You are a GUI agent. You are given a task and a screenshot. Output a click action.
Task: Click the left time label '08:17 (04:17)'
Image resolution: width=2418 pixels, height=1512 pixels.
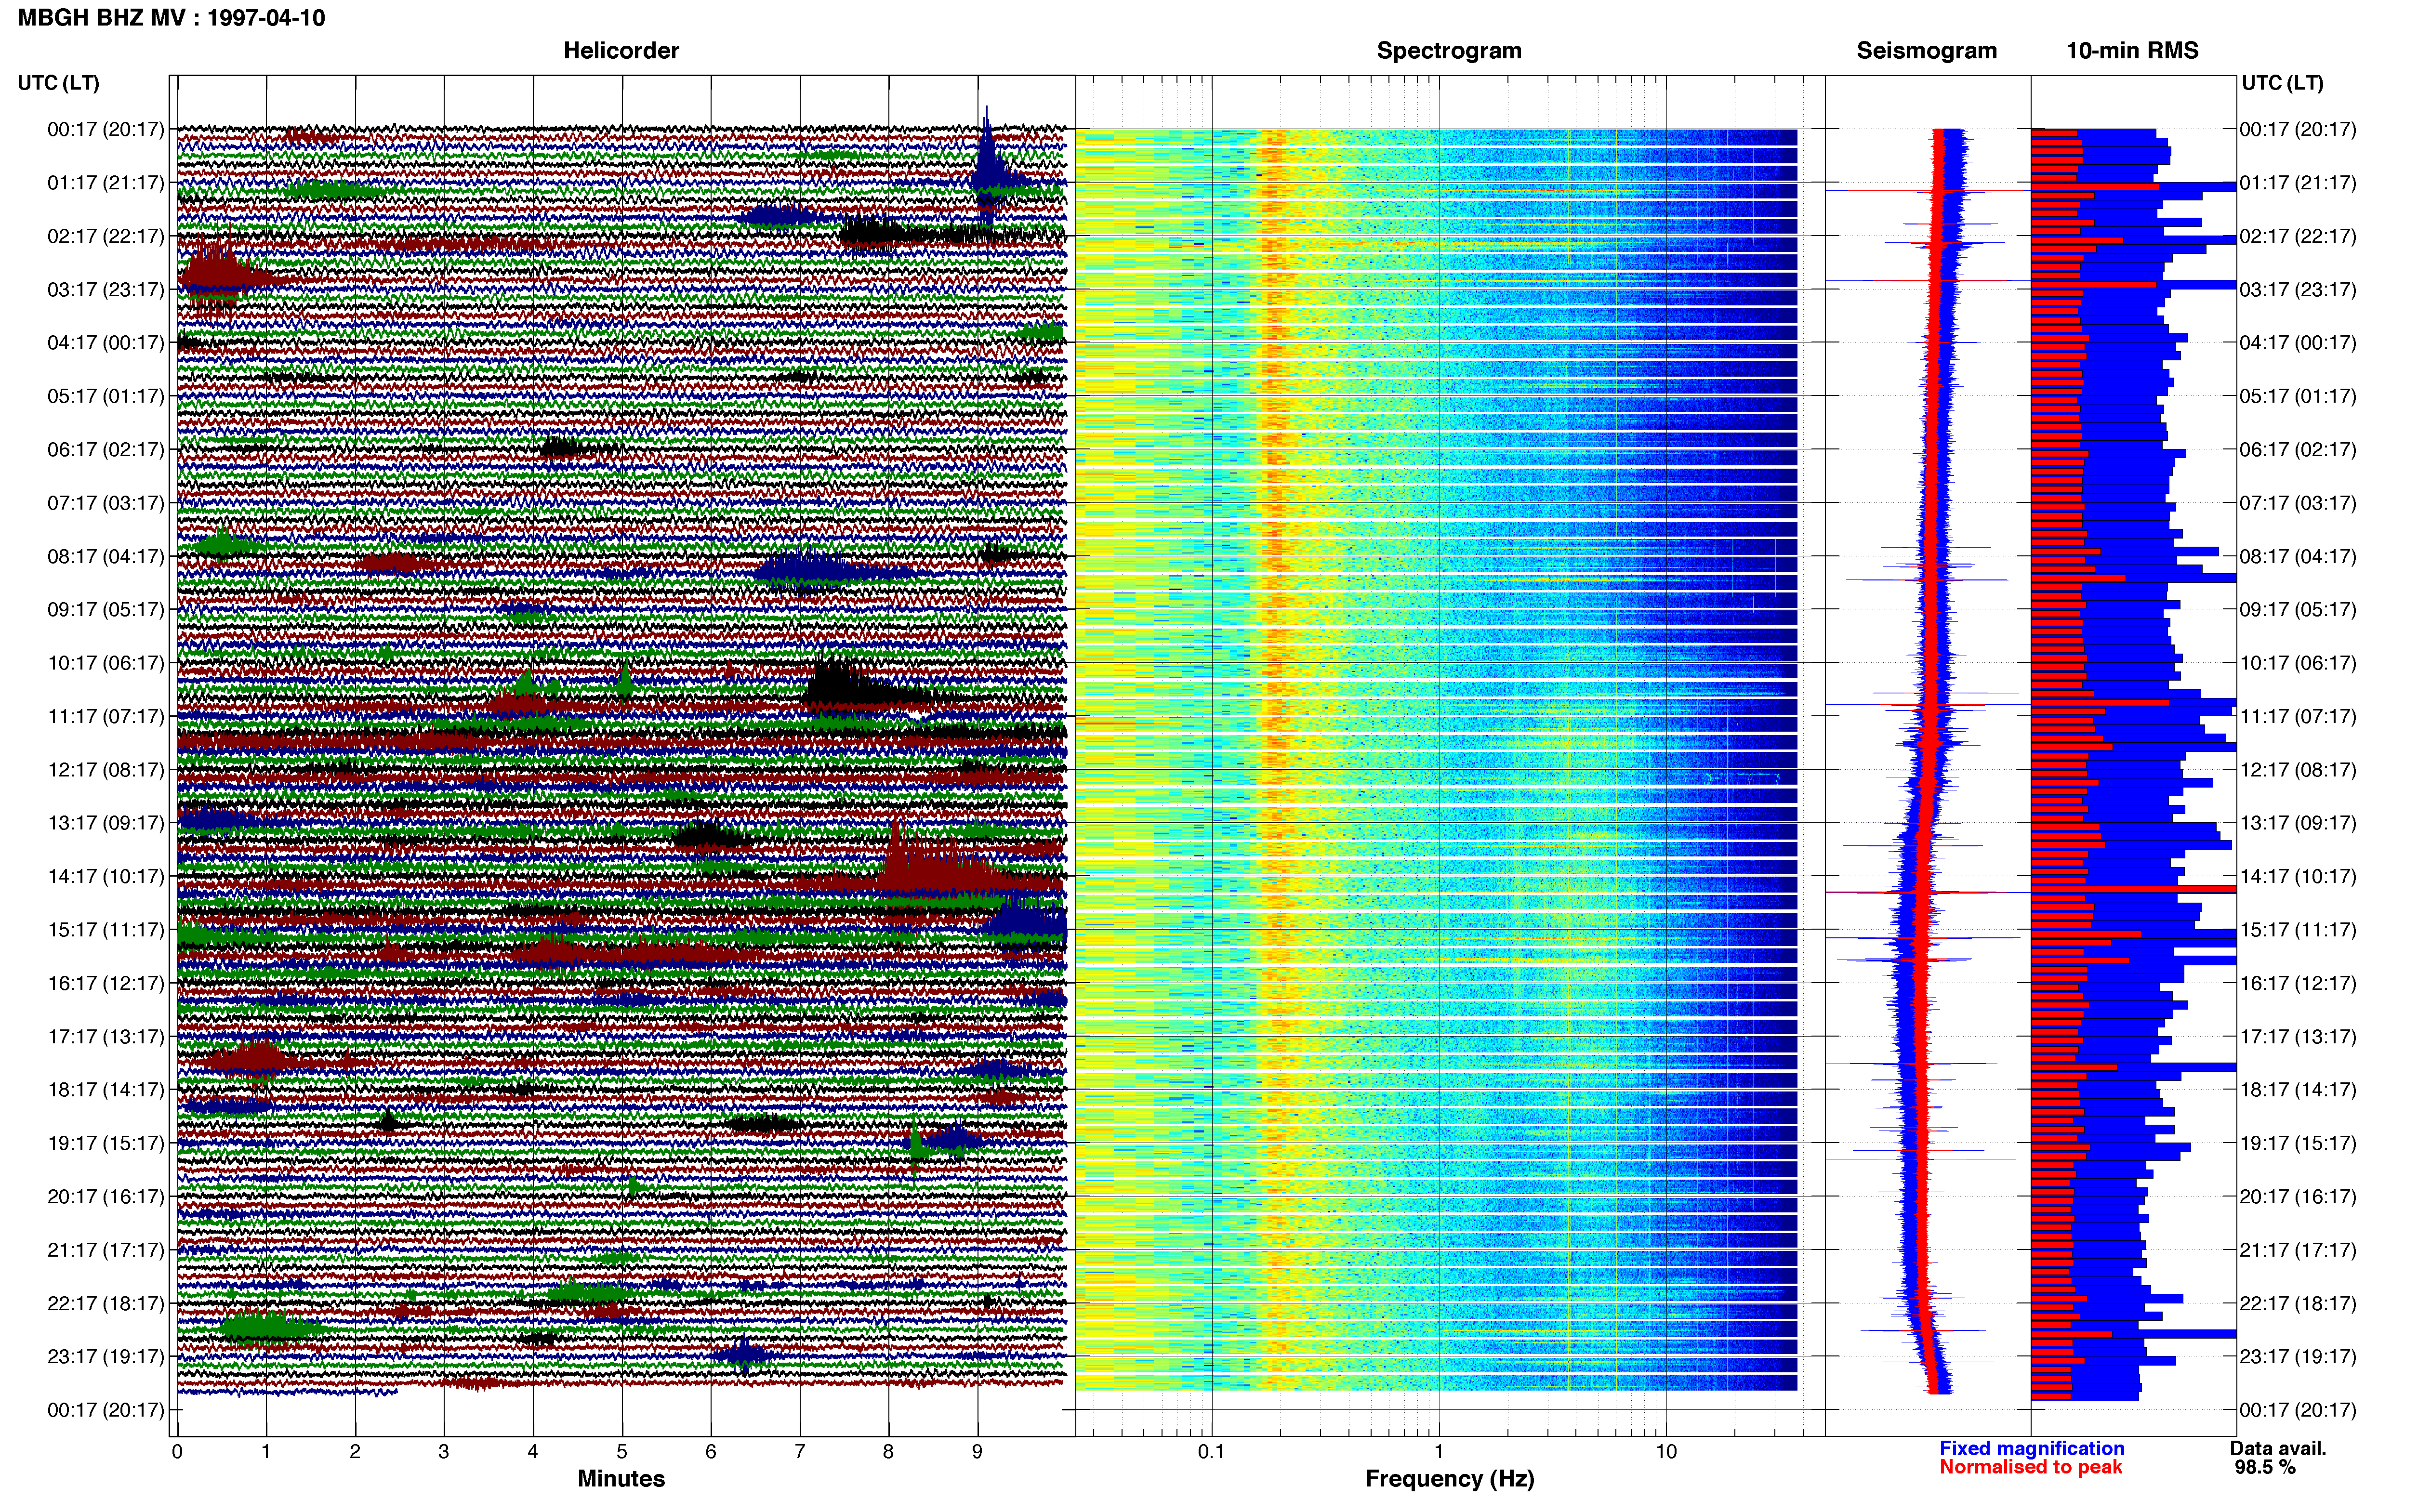click(x=106, y=556)
